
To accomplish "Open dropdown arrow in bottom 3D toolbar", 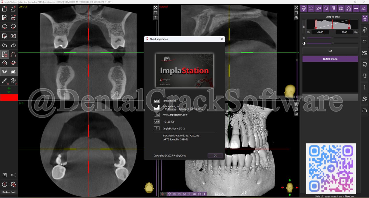I will click(165, 194).
